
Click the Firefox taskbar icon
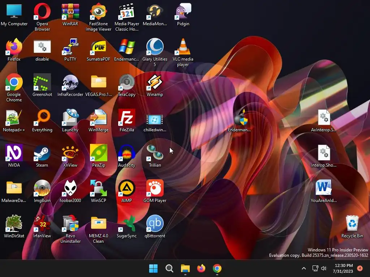(x=201, y=268)
